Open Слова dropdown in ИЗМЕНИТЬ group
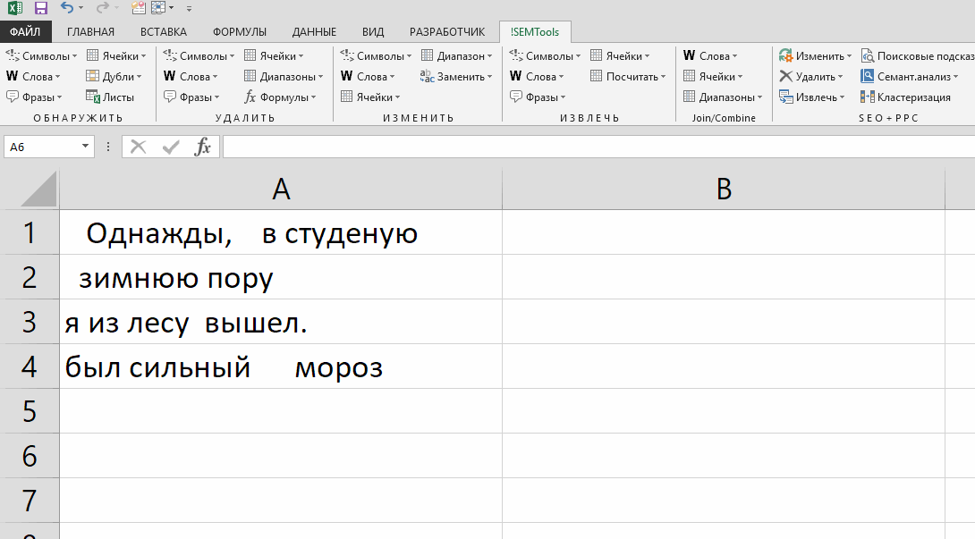The width and height of the screenshot is (975, 539). point(368,77)
